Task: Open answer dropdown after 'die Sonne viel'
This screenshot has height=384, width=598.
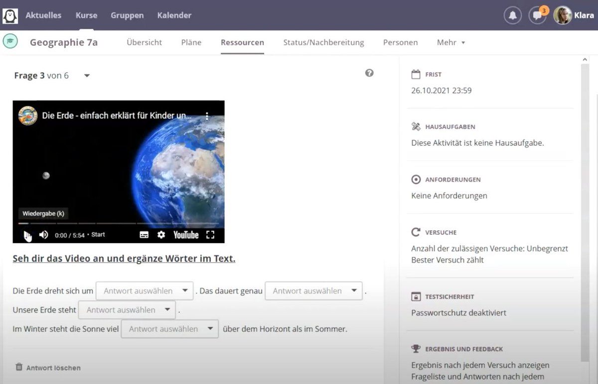Action: pyautogui.click(x=170, y=329)
